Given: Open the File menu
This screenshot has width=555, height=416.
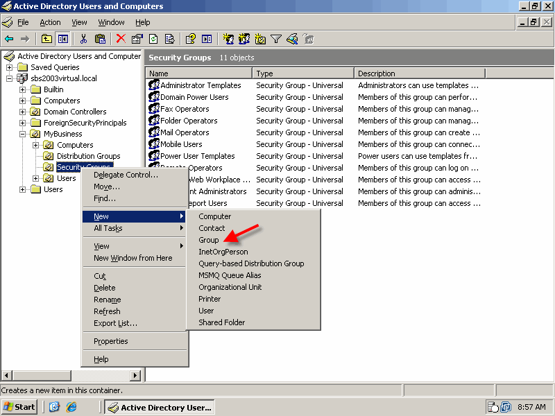Looking at the screenshot, I should [23, 22].
